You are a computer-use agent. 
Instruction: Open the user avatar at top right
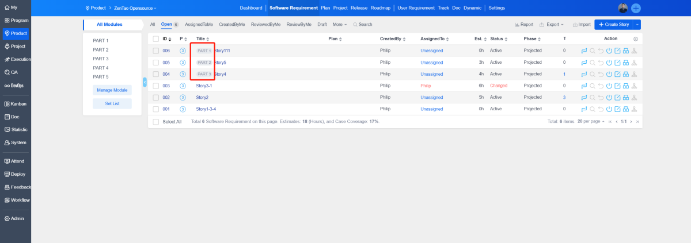pyautogui.click(x=623, y=8)
